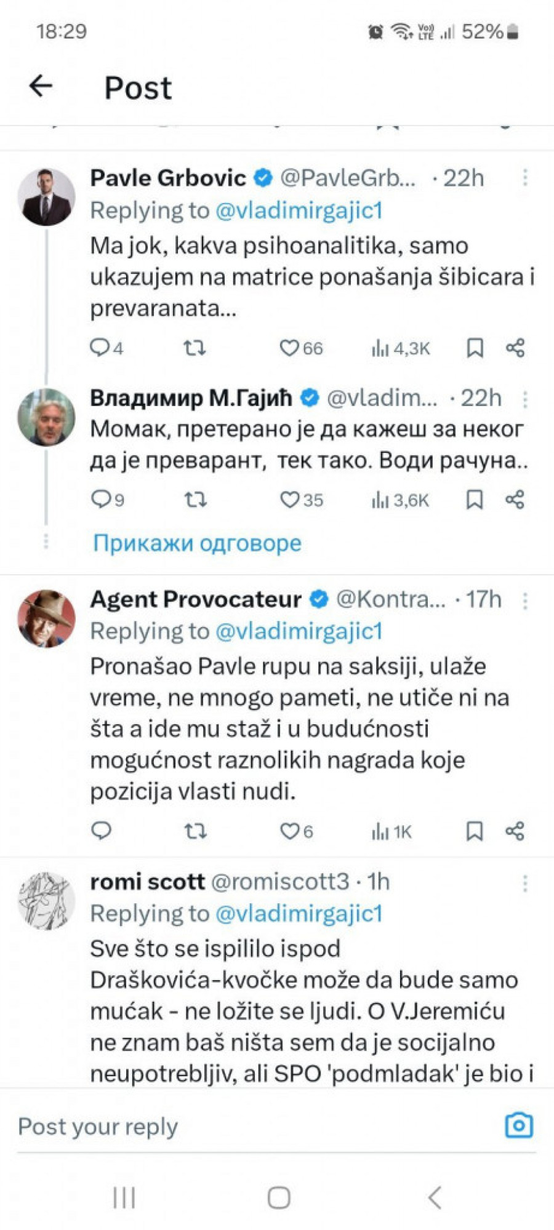This screenshot has height=1230, width=554.
Task: Open more options for Pavle Grbovic's post
Action: point(525,178)
